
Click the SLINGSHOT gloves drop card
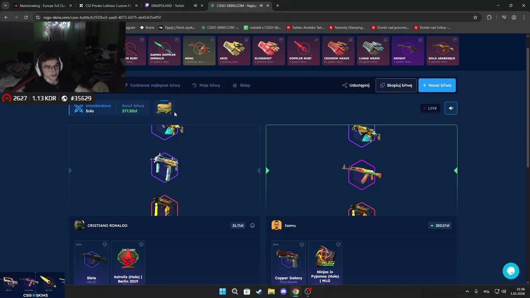[x=269, y=50]
